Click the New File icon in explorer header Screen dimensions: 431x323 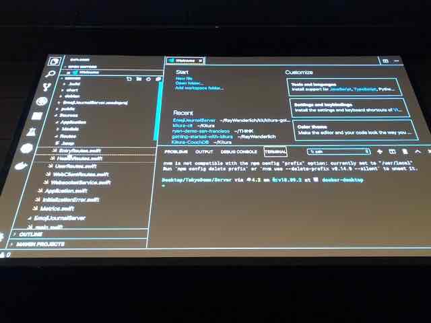pos(129,79)
